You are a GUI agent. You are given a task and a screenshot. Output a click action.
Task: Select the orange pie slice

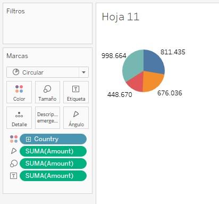pyautogui.click(x=153, y=81)
